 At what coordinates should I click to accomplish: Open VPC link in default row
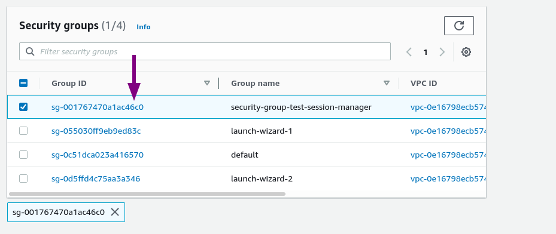pos(448,155)
